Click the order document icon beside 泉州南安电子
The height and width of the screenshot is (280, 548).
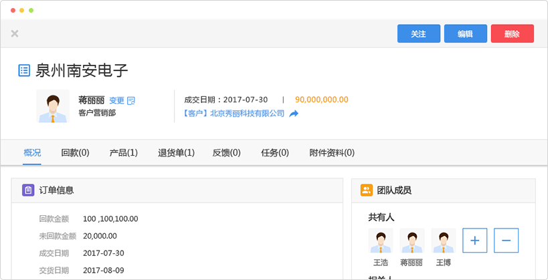point(24,70)
